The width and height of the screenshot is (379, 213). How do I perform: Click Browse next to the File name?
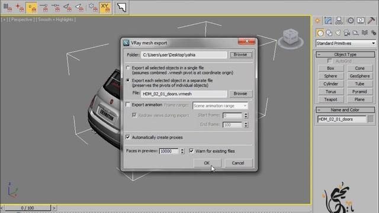click(240, 93)
